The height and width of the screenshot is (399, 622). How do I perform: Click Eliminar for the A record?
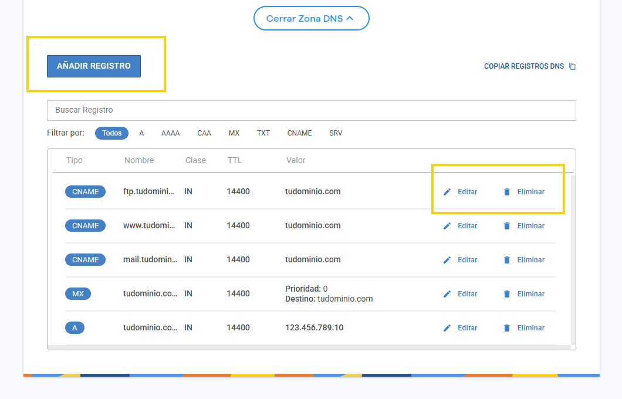coord(531,329)
